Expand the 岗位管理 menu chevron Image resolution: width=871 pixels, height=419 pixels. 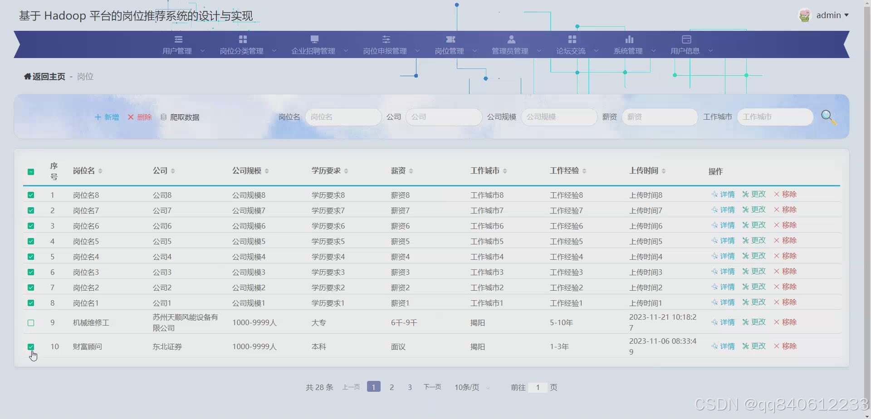tap(475, 51)
